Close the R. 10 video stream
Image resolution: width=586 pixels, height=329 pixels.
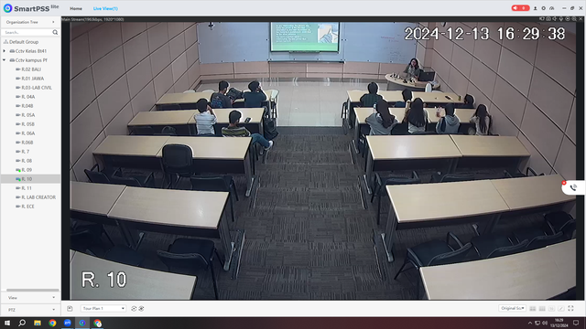(x=581, y=18)
